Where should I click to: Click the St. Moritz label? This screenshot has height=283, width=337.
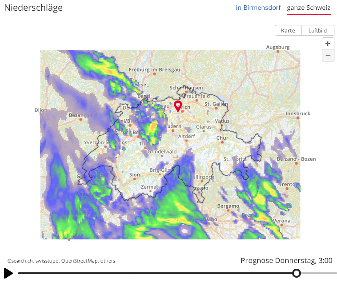pos(235,159)
